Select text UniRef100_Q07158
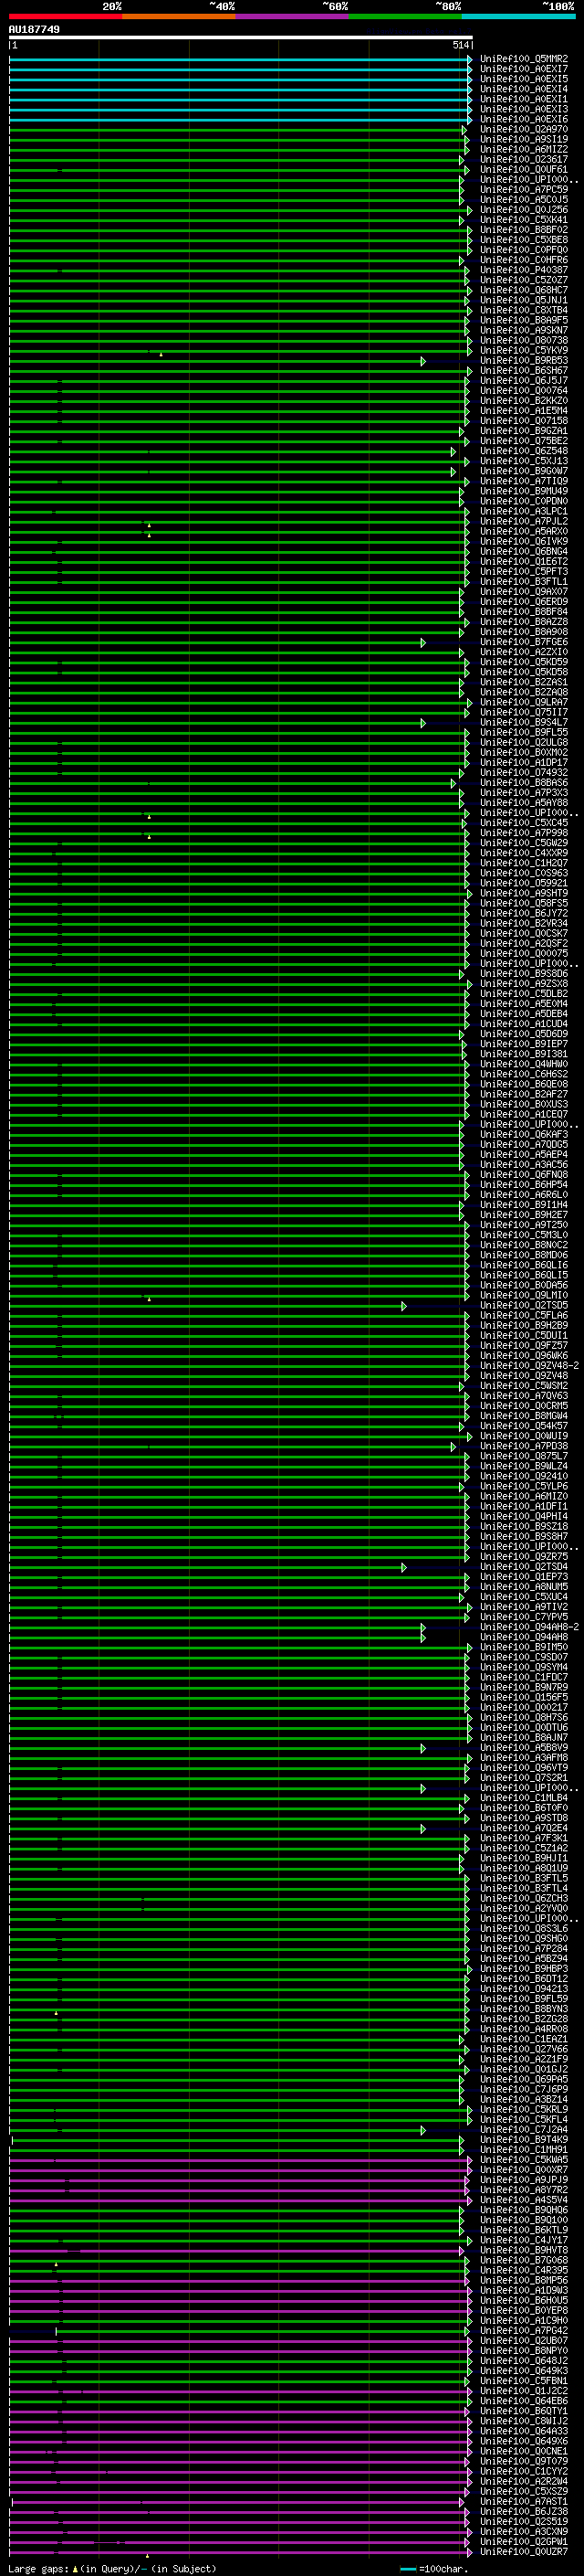Viewport: 584px width, 2576px height. 524,421
